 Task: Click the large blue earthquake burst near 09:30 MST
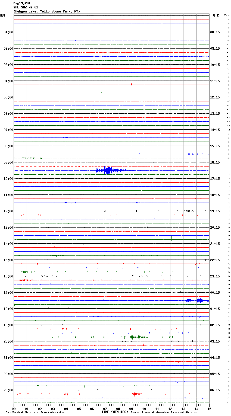(x=109, y=171)
